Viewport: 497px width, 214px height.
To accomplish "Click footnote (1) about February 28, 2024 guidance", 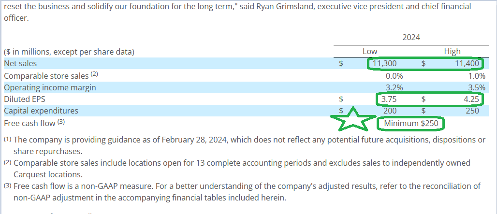I will click(245, 145).
